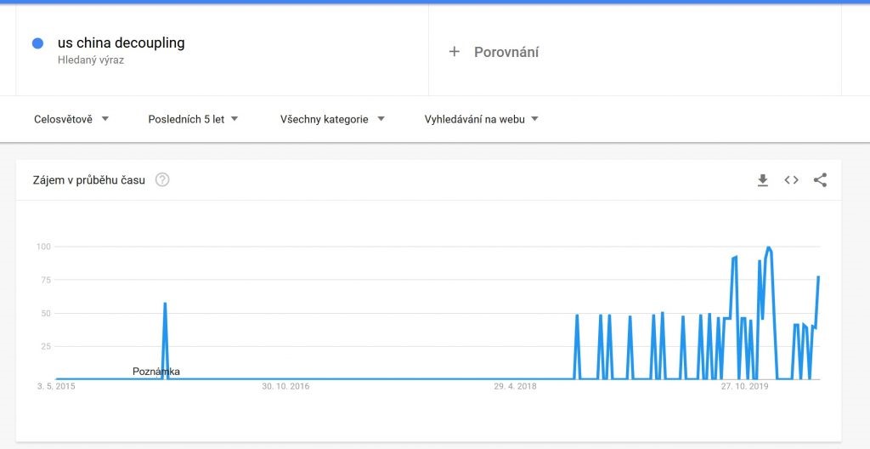Click the peak at value 100
The image size is (870, 449).
coord(768,247)
